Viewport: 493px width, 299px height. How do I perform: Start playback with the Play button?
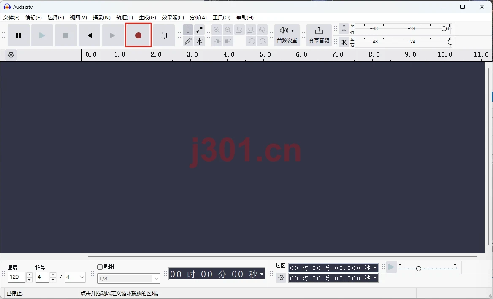pyautogui.click(x=42, y=35)
